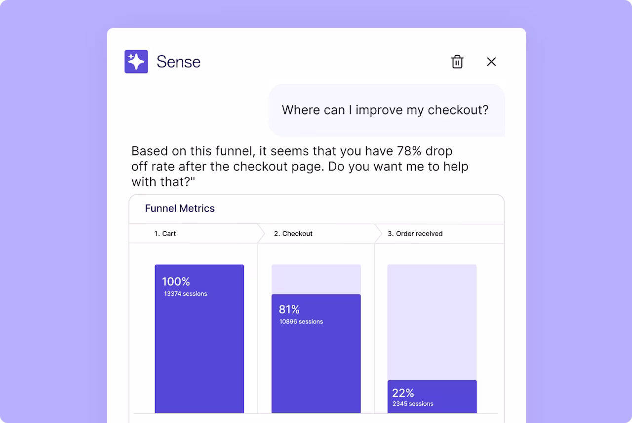Image resolution: width=632 pixels, height=423 pixels.
Task: Click the '13374 sessions' label
Action: coord(186,294)
